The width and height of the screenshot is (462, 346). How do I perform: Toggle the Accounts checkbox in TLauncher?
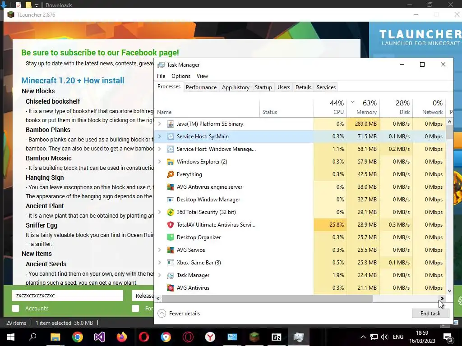[16, 308]
